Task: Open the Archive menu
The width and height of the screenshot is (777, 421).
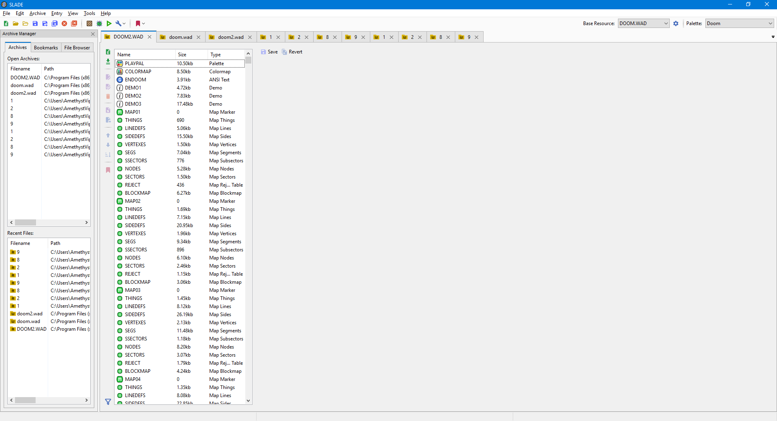Action: tap(38, 13)
